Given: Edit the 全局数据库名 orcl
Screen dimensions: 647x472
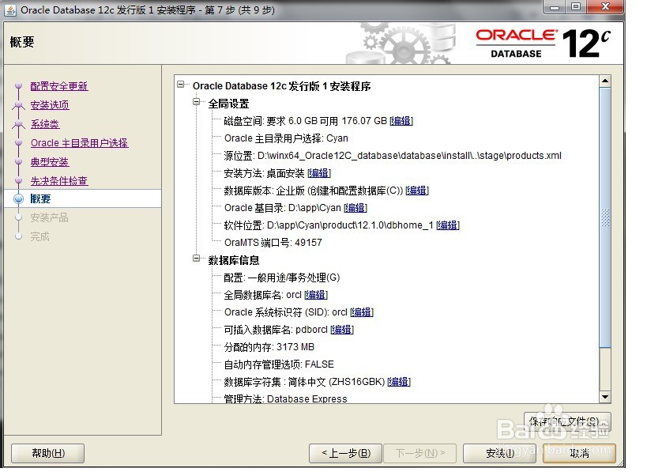Looking at the screenshot, I should coord(316,295).
